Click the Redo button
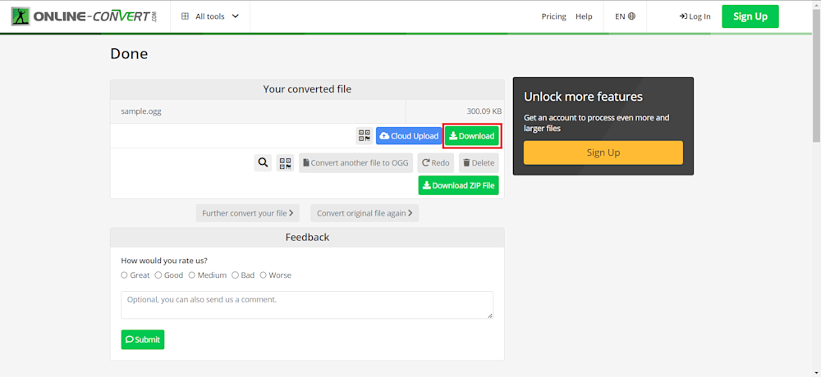This screenshot has width=821, height=377. [x=436, y=162]
